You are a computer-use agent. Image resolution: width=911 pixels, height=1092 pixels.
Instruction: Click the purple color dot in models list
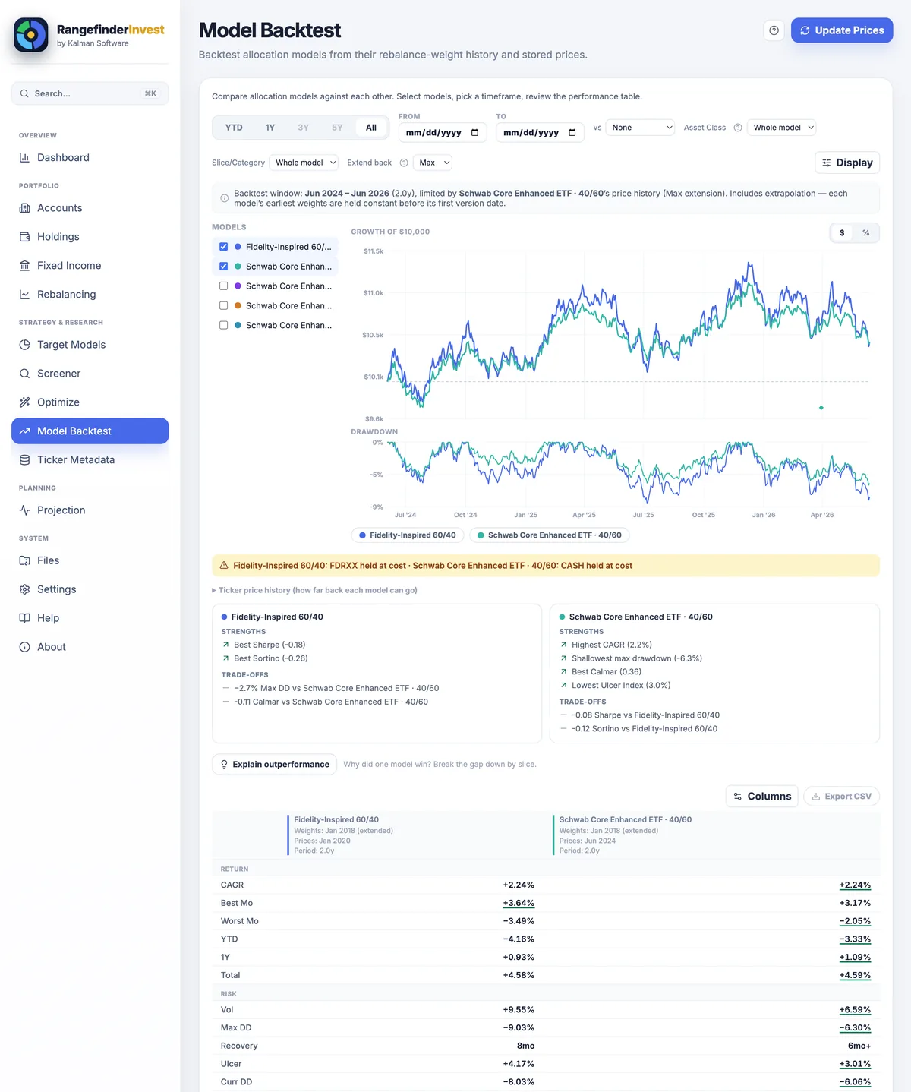(x=238, y=286)
